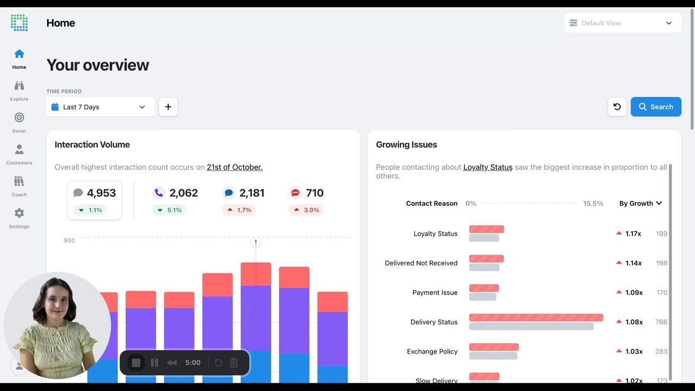Click the Exchange Policy red striped bar
This screenshot has width=695, height=391.
494,347
